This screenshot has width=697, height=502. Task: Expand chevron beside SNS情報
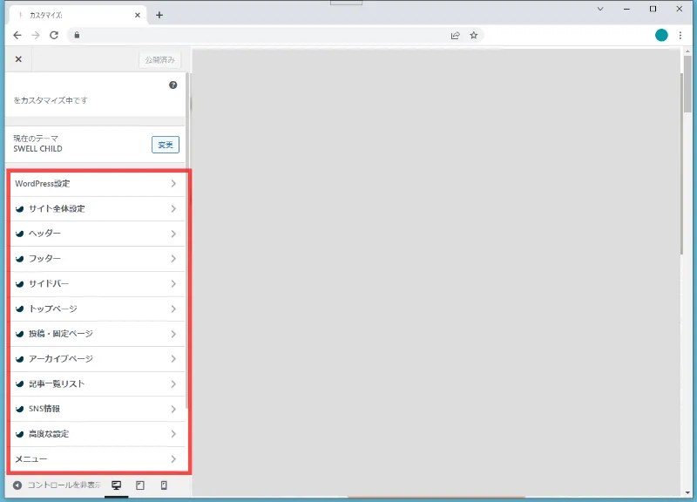(173, 409)
